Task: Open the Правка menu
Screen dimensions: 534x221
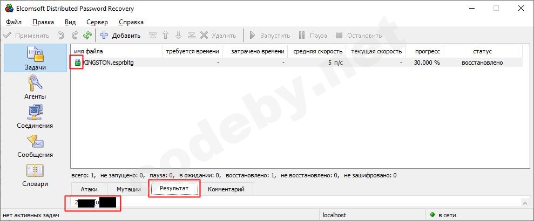Action: click(43, 22)
